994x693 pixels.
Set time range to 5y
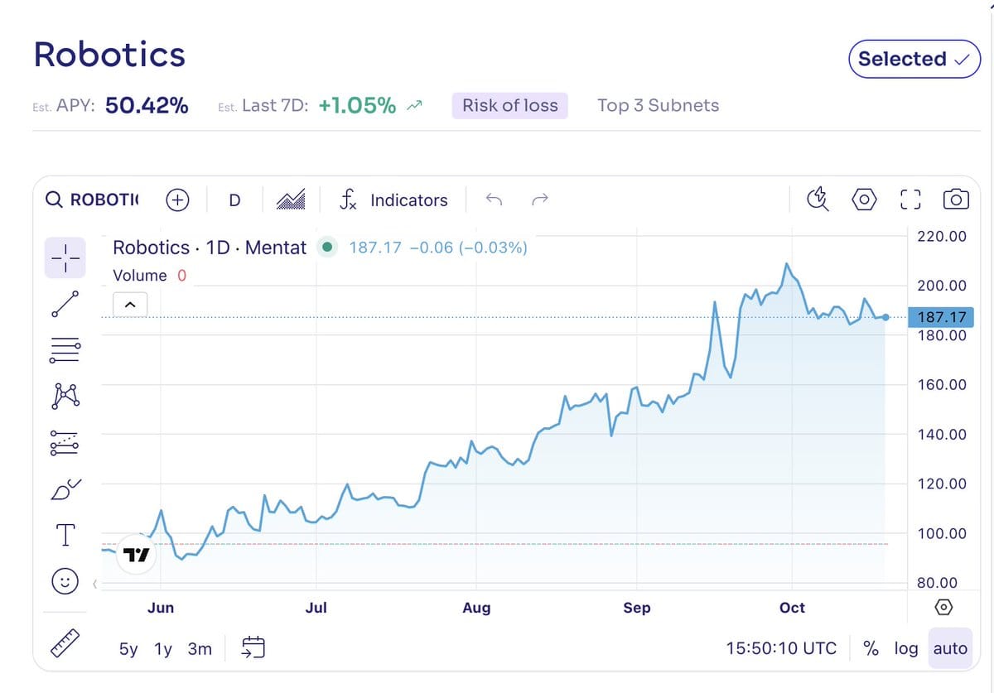pyautogui.click(x=128, y=649)
